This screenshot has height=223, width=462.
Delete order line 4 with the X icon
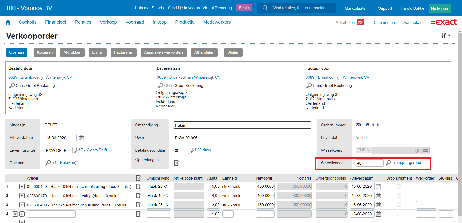(15, 214)
